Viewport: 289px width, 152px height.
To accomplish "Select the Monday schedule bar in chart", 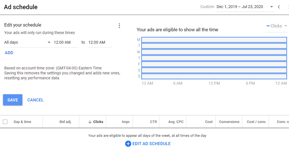I will click(214, 40).
